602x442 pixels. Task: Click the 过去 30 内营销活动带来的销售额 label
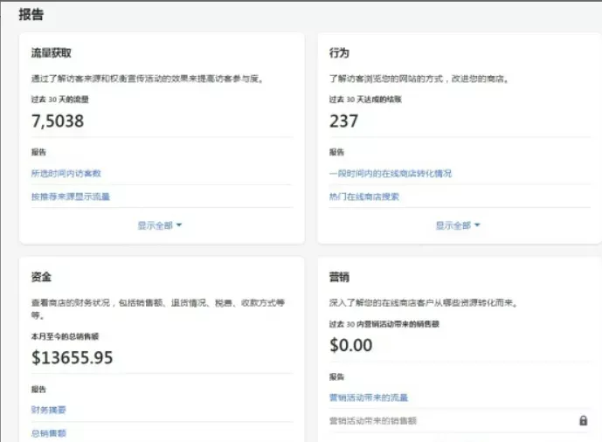click(x=384, y=324)
